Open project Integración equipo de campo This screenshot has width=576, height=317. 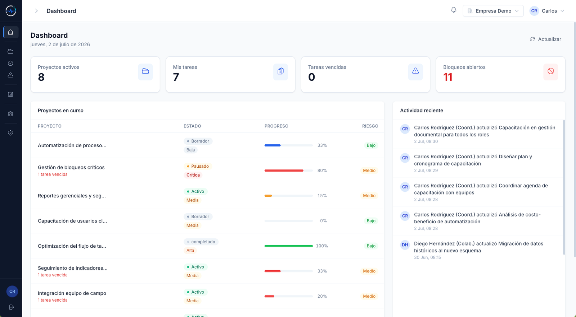click(72, 293)
